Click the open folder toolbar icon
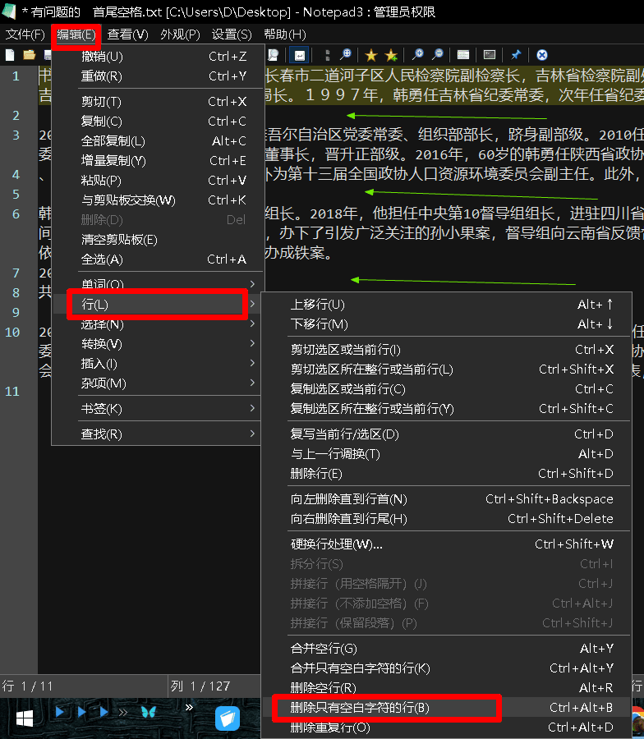The width and height of the screenshot is (644, 739). click(30, 55)
